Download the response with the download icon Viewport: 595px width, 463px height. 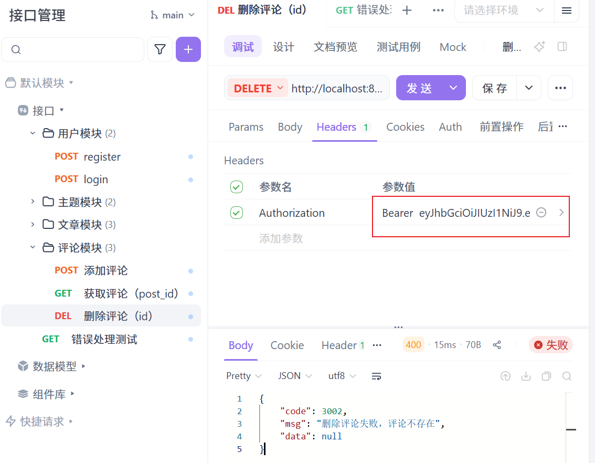[526, 376]
